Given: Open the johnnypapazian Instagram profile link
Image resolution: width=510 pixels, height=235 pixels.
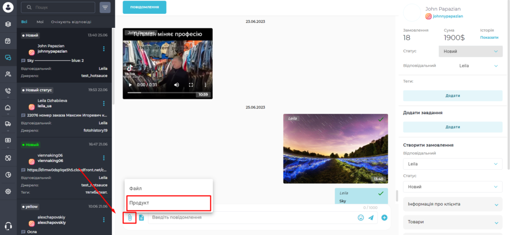Looking at the screenshot, I should (448, 16).
